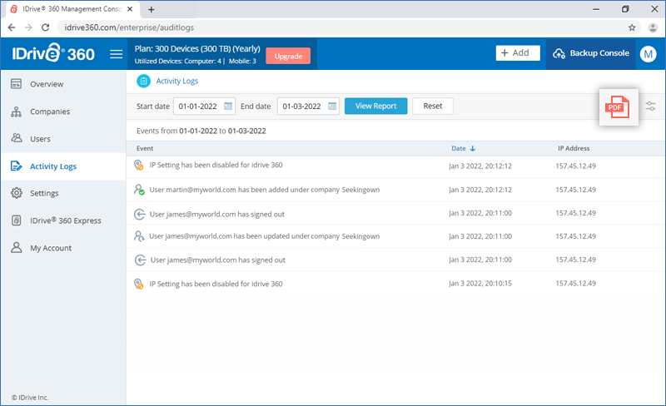Viewport: 666px width, 406px height.
Task: Click 'Utilized Devices: Computer: 4' text
Action: pos(178,62)
